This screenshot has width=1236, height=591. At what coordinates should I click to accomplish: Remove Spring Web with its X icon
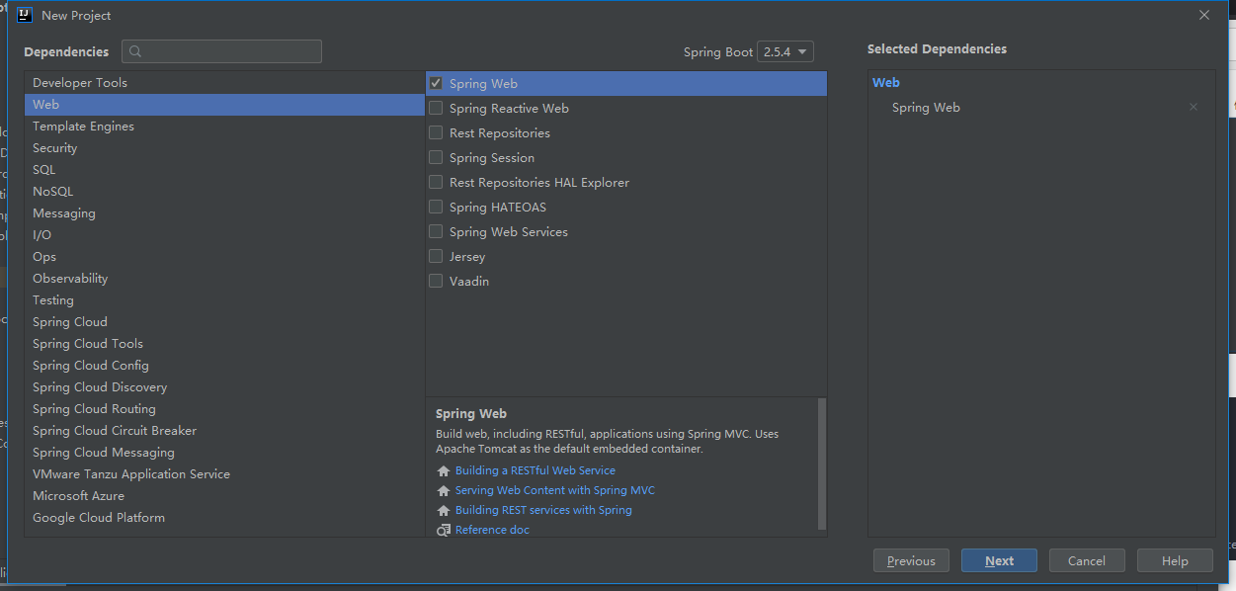click(1194, 107)
